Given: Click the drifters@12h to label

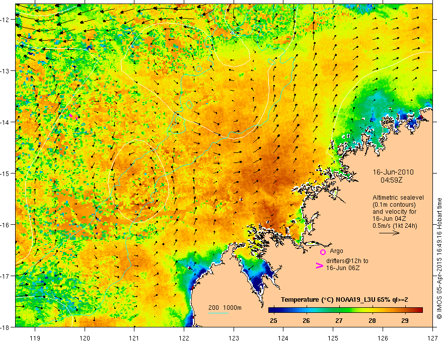Looking at the screenshot, I should [347, 261].
